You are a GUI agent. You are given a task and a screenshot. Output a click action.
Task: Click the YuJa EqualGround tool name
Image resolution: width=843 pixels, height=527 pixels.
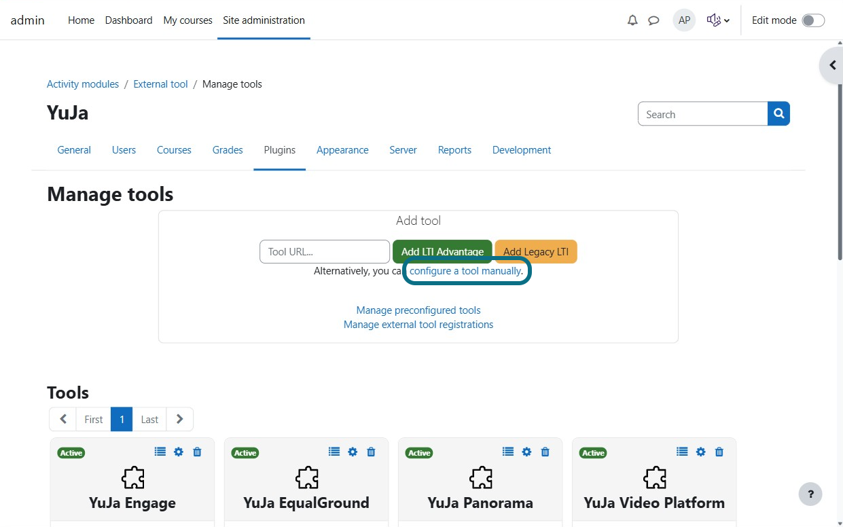point(306,503)
